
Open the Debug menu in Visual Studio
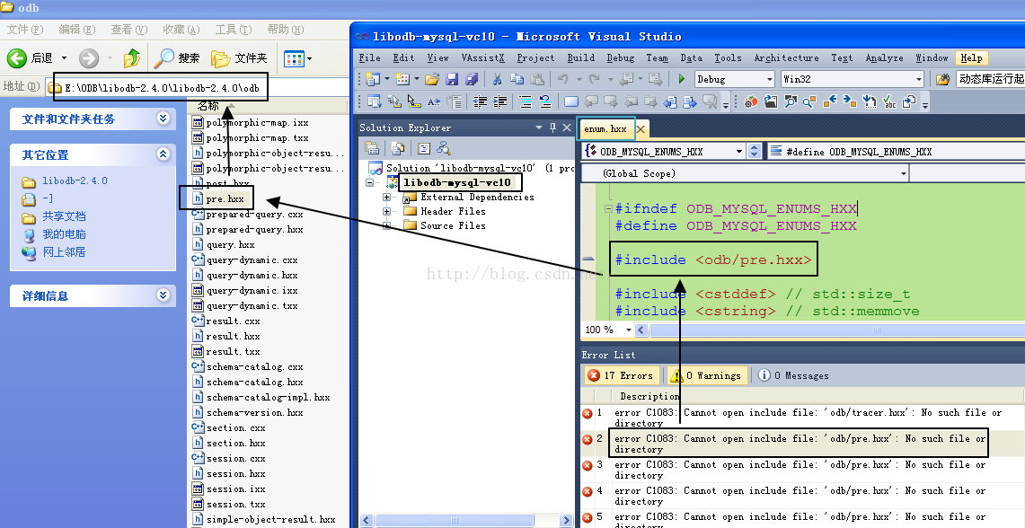621,57
